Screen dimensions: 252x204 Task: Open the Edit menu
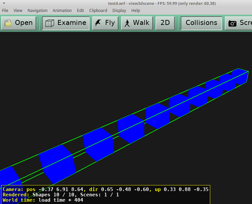[80, 10]
